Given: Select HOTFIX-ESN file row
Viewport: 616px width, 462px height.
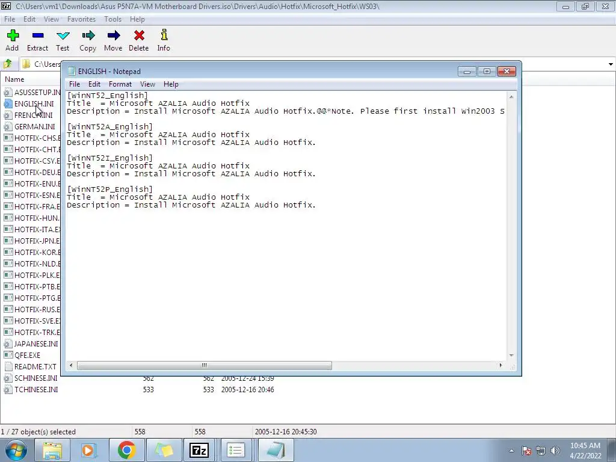Looking at the screenshot, I should tap(31, 195).
